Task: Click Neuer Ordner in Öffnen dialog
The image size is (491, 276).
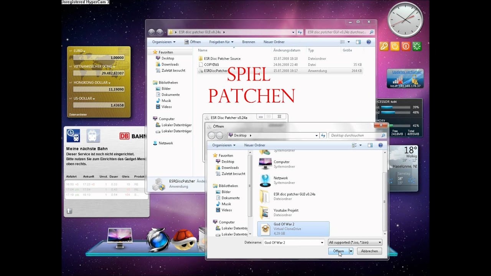Action: click(x=255, y=145)
